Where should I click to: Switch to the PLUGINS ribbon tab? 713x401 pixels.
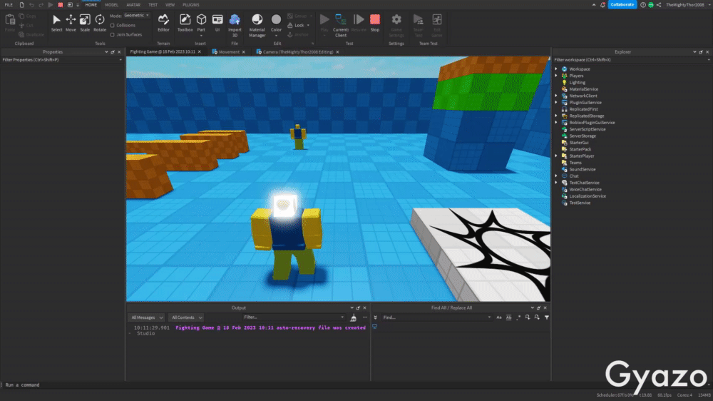coord(191,4)
